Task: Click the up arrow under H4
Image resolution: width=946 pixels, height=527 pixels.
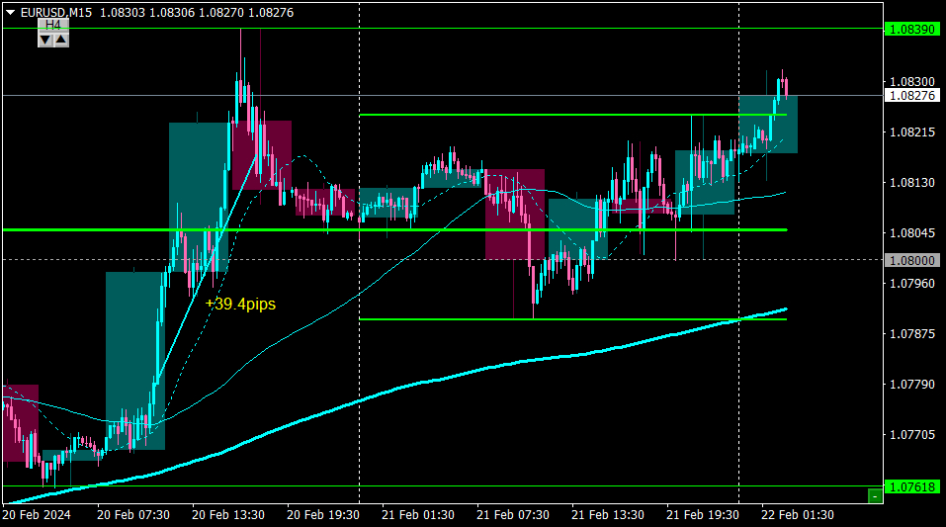Action: coord(61,40)
